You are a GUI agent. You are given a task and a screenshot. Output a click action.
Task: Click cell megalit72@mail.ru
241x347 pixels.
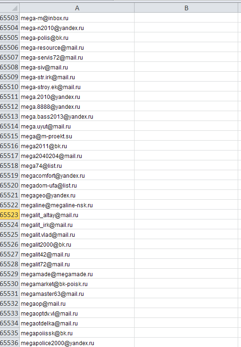pyautogui.click(x=77, y=264)
